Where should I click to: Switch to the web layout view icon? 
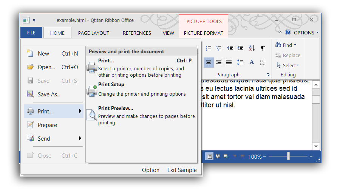[226, 156]
